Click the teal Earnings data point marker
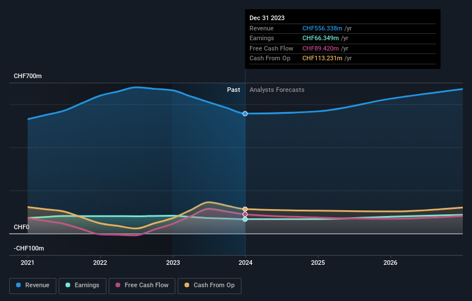Screen dimensions: 472x301 245,219
